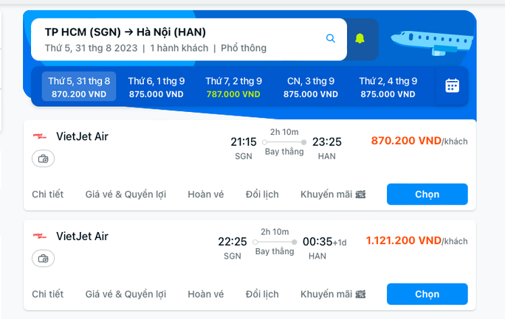505x319 pixels.
Task: Click the price alert bell icon
Action: click(360, 39)
